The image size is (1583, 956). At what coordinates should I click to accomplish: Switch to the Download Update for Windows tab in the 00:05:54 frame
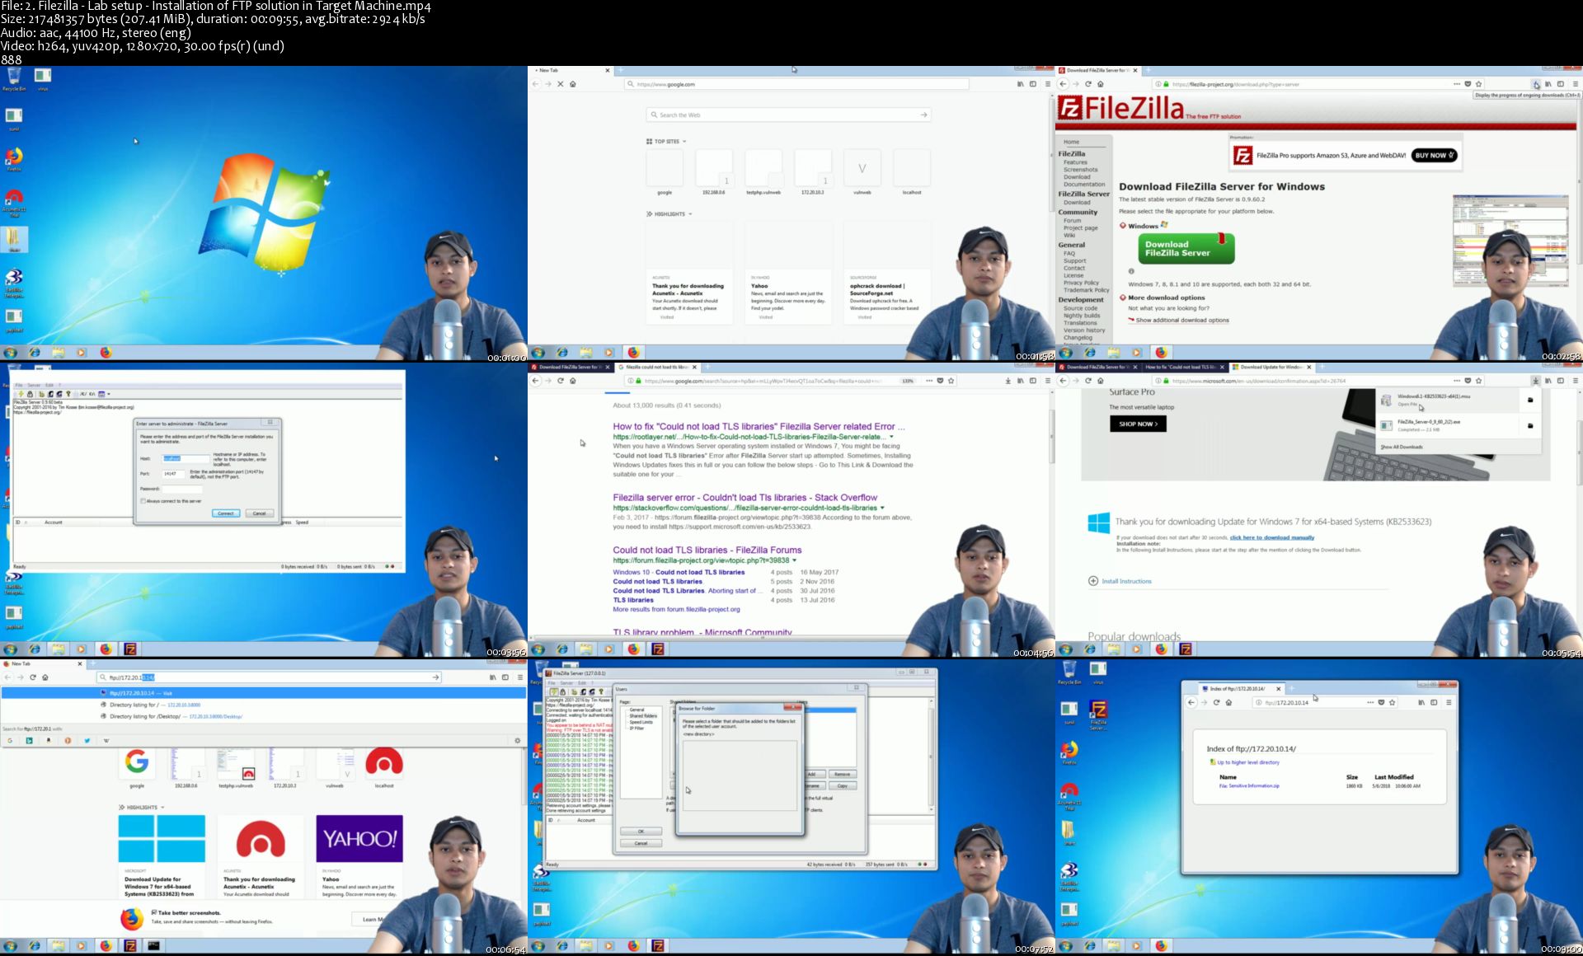coord(1271,368)
